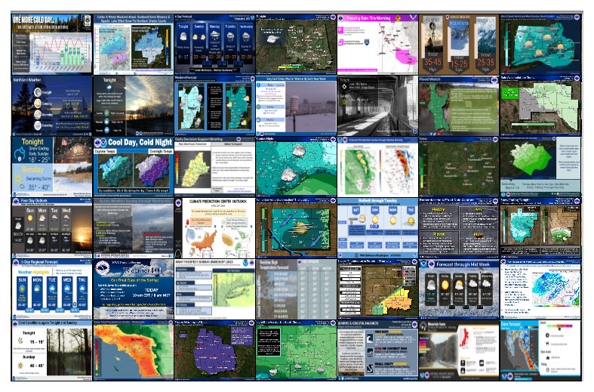Click the orange-red Southern California temperature map
The width and height of the screenshot is (594, 392).
pyautogui.click(x=132, y=349)
